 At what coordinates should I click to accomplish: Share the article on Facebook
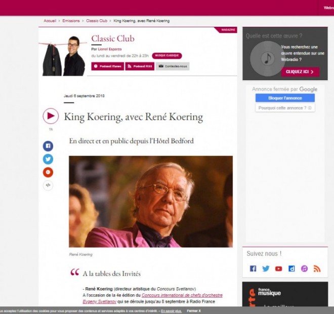point(48,146)
